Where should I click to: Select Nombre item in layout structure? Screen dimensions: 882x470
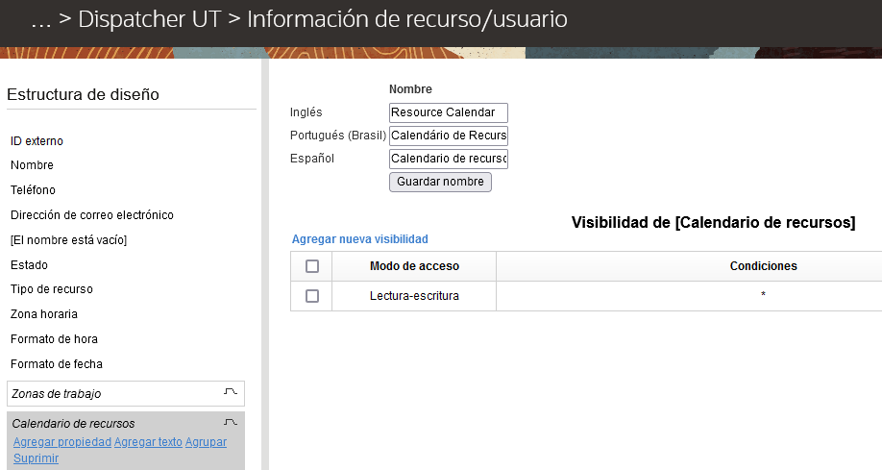pos(32,165)
